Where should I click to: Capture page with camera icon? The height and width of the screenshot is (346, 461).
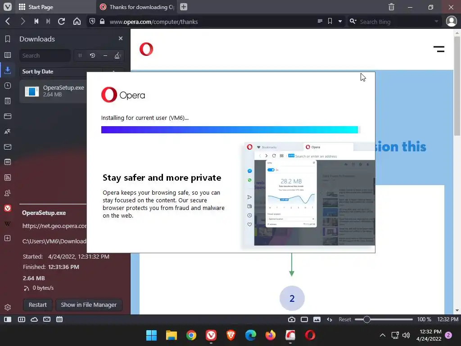point(292,319)
